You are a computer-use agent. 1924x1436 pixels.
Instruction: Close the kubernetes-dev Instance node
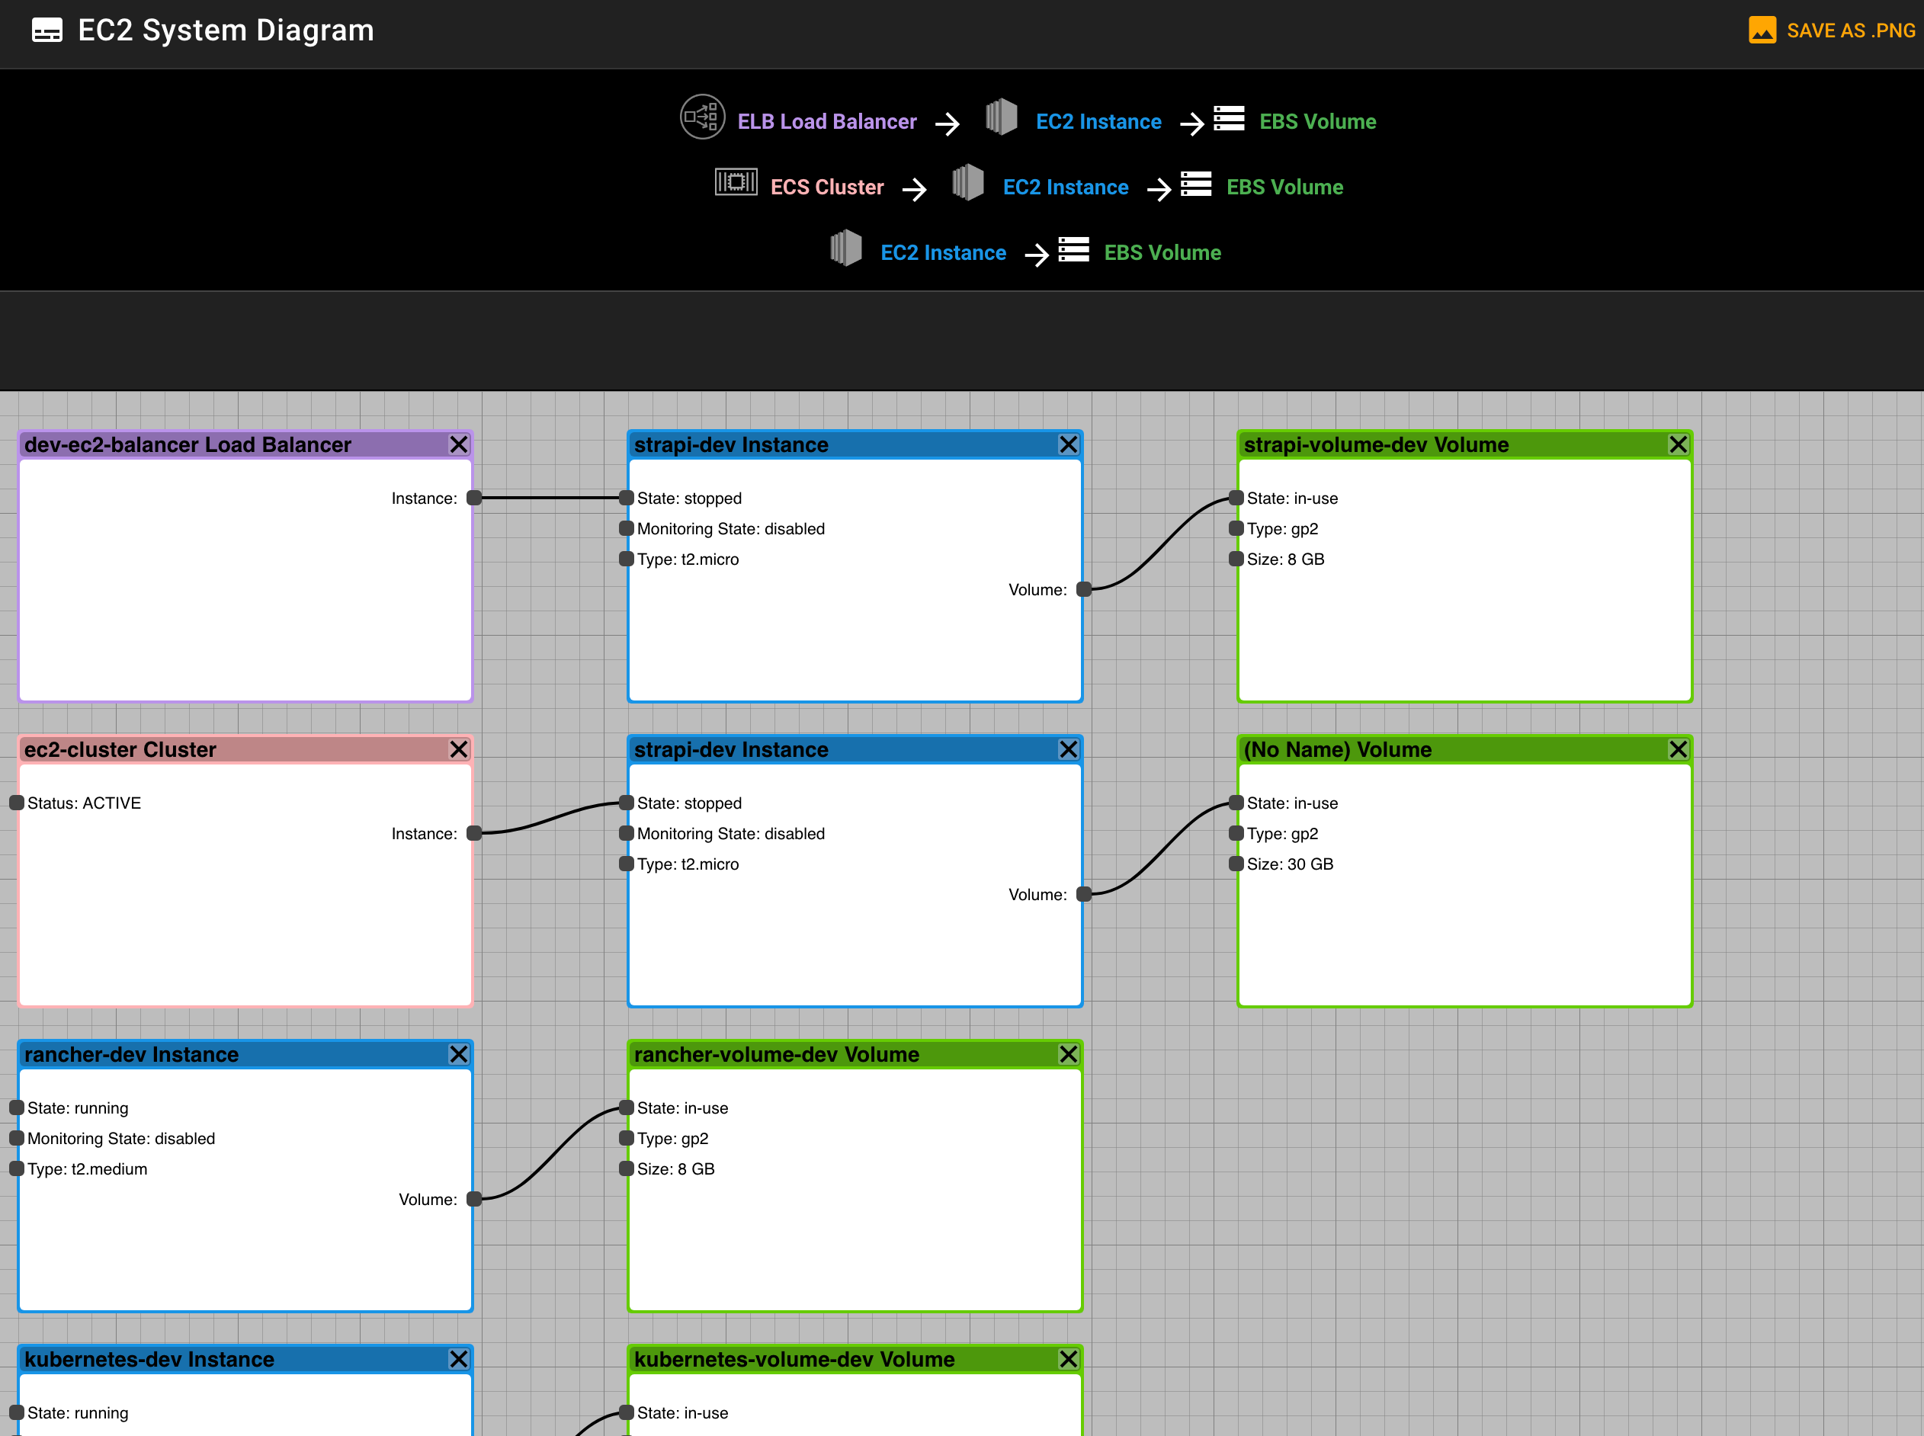pyautogui.click(x=459, y=1360)
